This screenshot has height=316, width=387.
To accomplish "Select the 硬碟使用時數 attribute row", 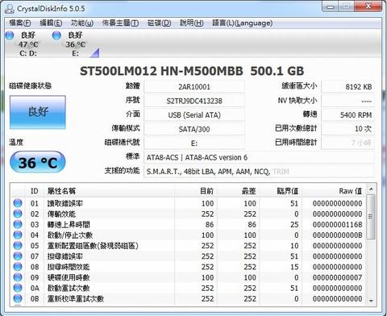I will (x=188, y=277).
